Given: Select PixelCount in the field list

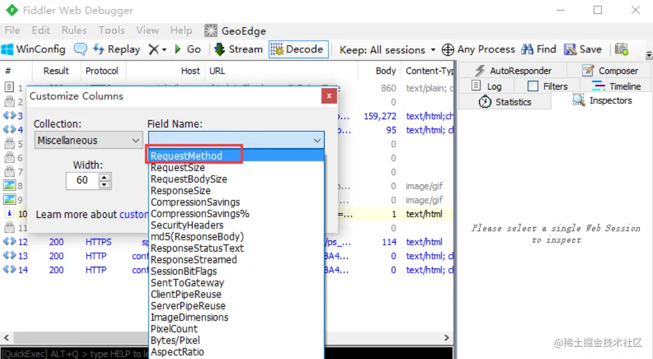Looking at the screenshot, I should [236, 329].
